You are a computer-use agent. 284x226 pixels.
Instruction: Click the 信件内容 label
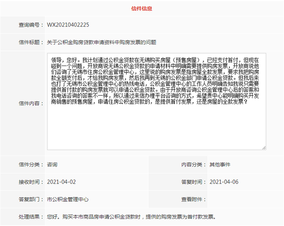31,103
